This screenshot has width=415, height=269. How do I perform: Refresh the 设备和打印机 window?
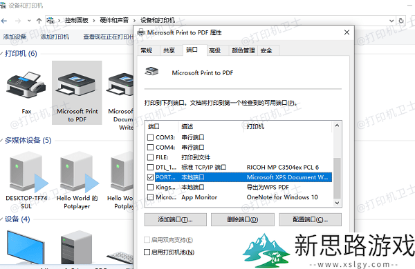tap(401, 21)
